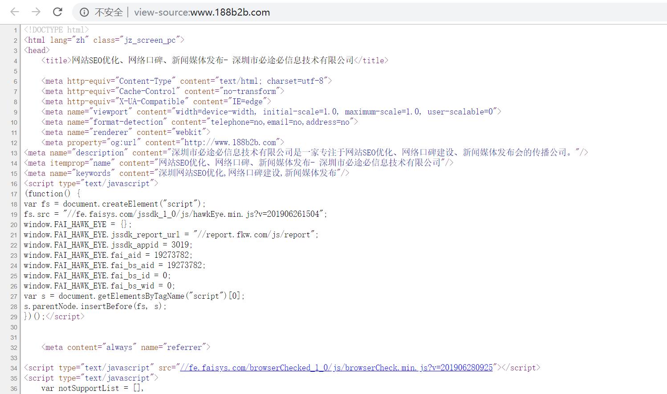Click the X-UA-Compatible meta line

click(x=156, y=102)
